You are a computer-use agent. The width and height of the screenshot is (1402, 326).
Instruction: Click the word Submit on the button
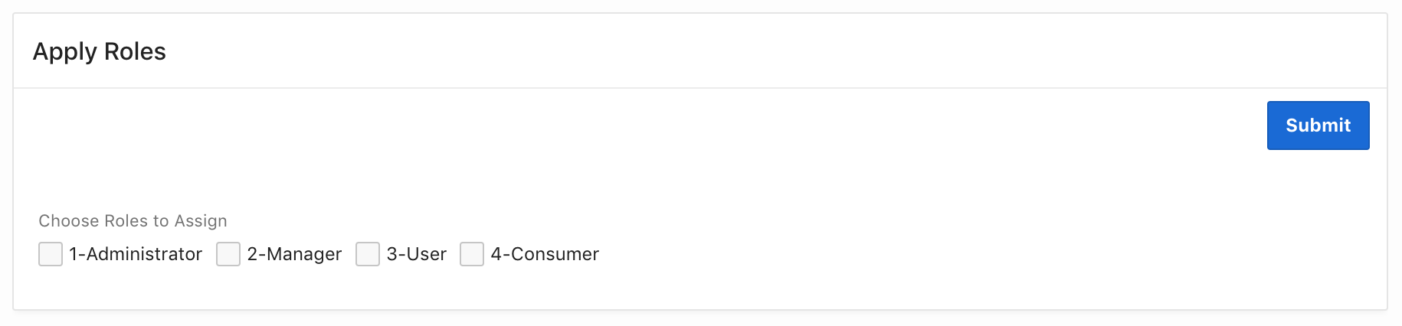(x=1318, y=126)
